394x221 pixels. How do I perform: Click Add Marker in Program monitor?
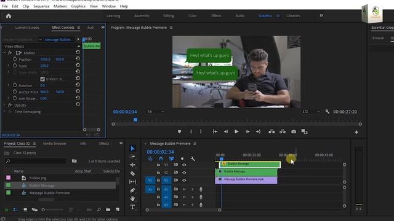tap(179, 131)
